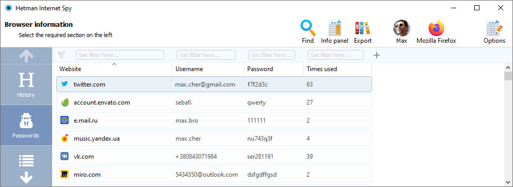Click password qwerty

(256, 103)
